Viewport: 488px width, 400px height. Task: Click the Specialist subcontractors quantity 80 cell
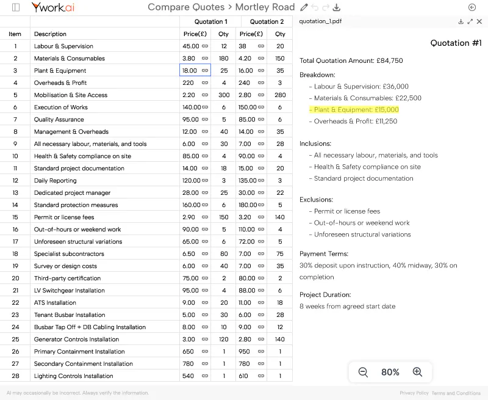tap(224, 254)
